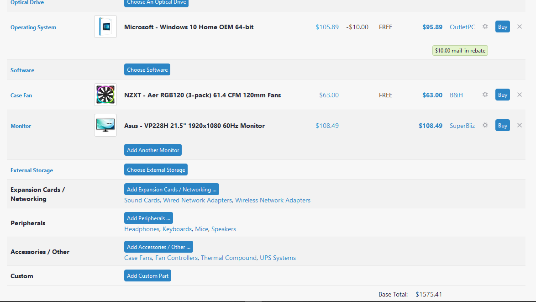Open the Headphones link
This screenshot has width=536, height=302.
(142, 229)
